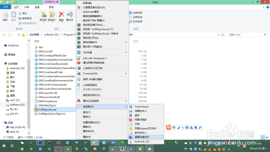Screen dimensions: 270x152
Task: Click the Copy icon in the ribbon
Action: click(x=5, y=16)
